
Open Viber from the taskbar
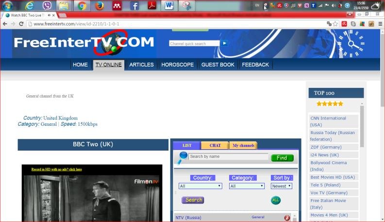47,6
